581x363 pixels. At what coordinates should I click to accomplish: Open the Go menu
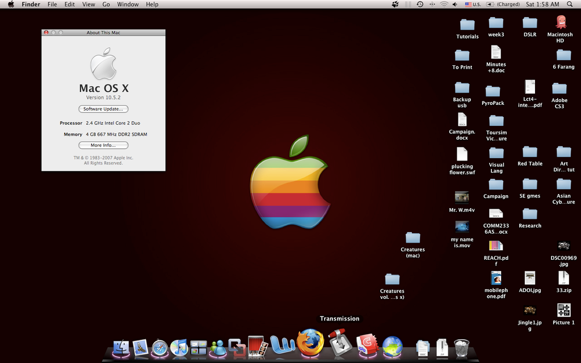pyautogui.click(x=106, y=4)
